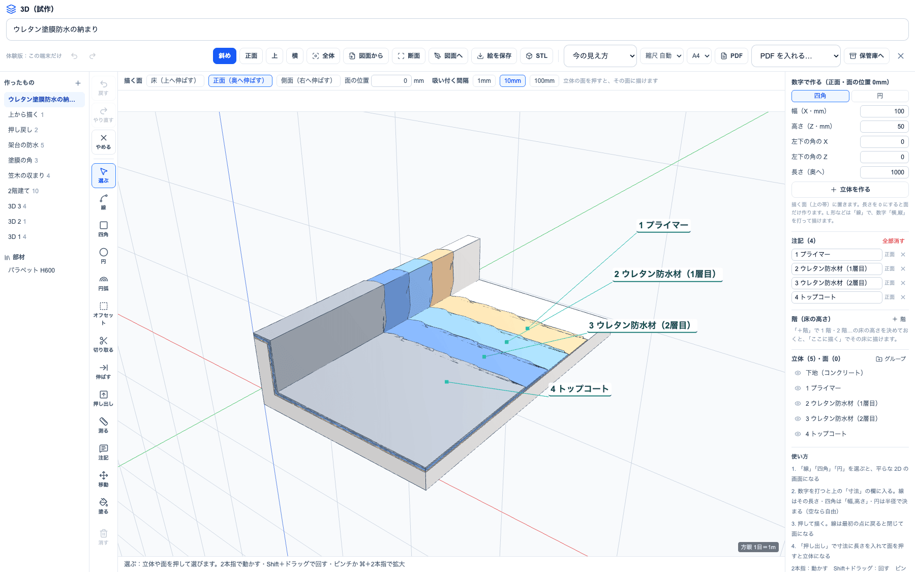The height and width of the screenshot is (572, 915).
Task: Open the 今の見え方 view dropdown
Action: click(600, 56)
